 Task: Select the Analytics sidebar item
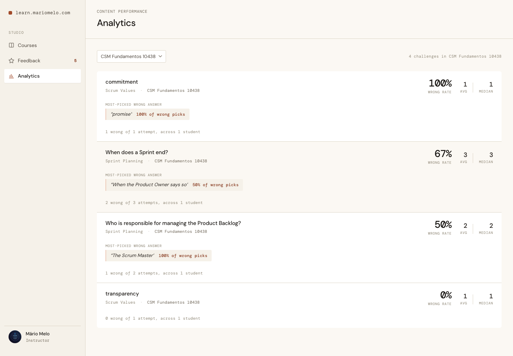click(42, 76)
